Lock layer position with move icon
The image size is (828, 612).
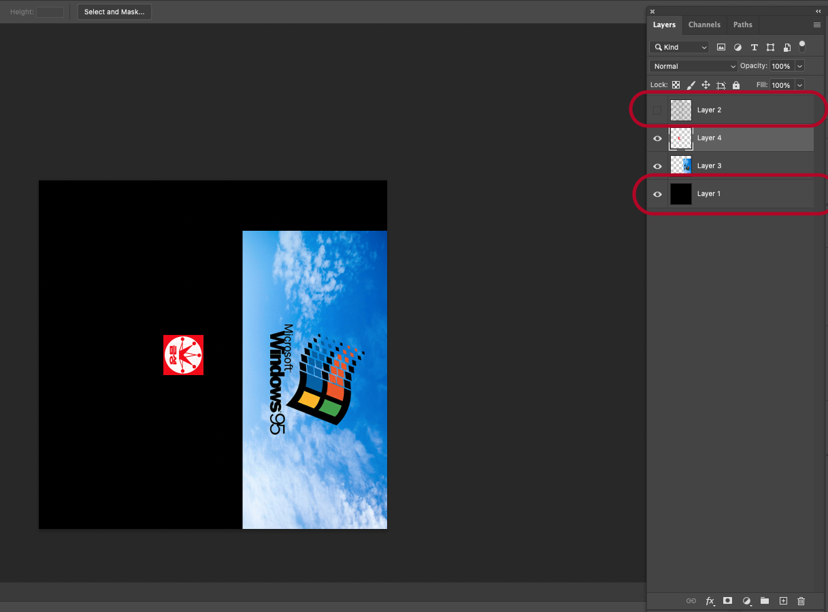click(x=706, y=85)
